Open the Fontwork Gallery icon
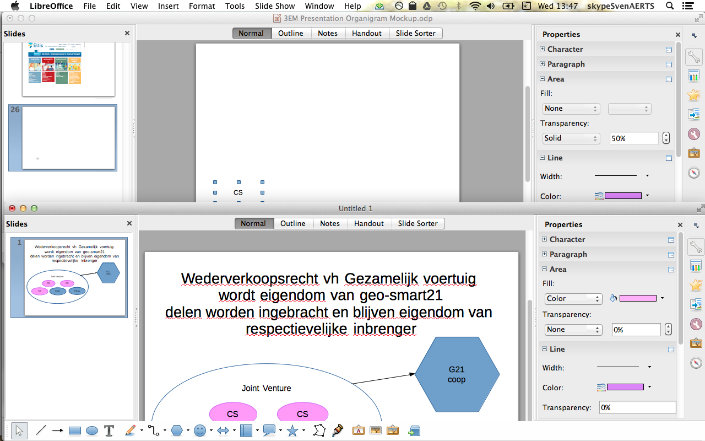The height and width of the screenshot is (441, 705). [358, 431]
